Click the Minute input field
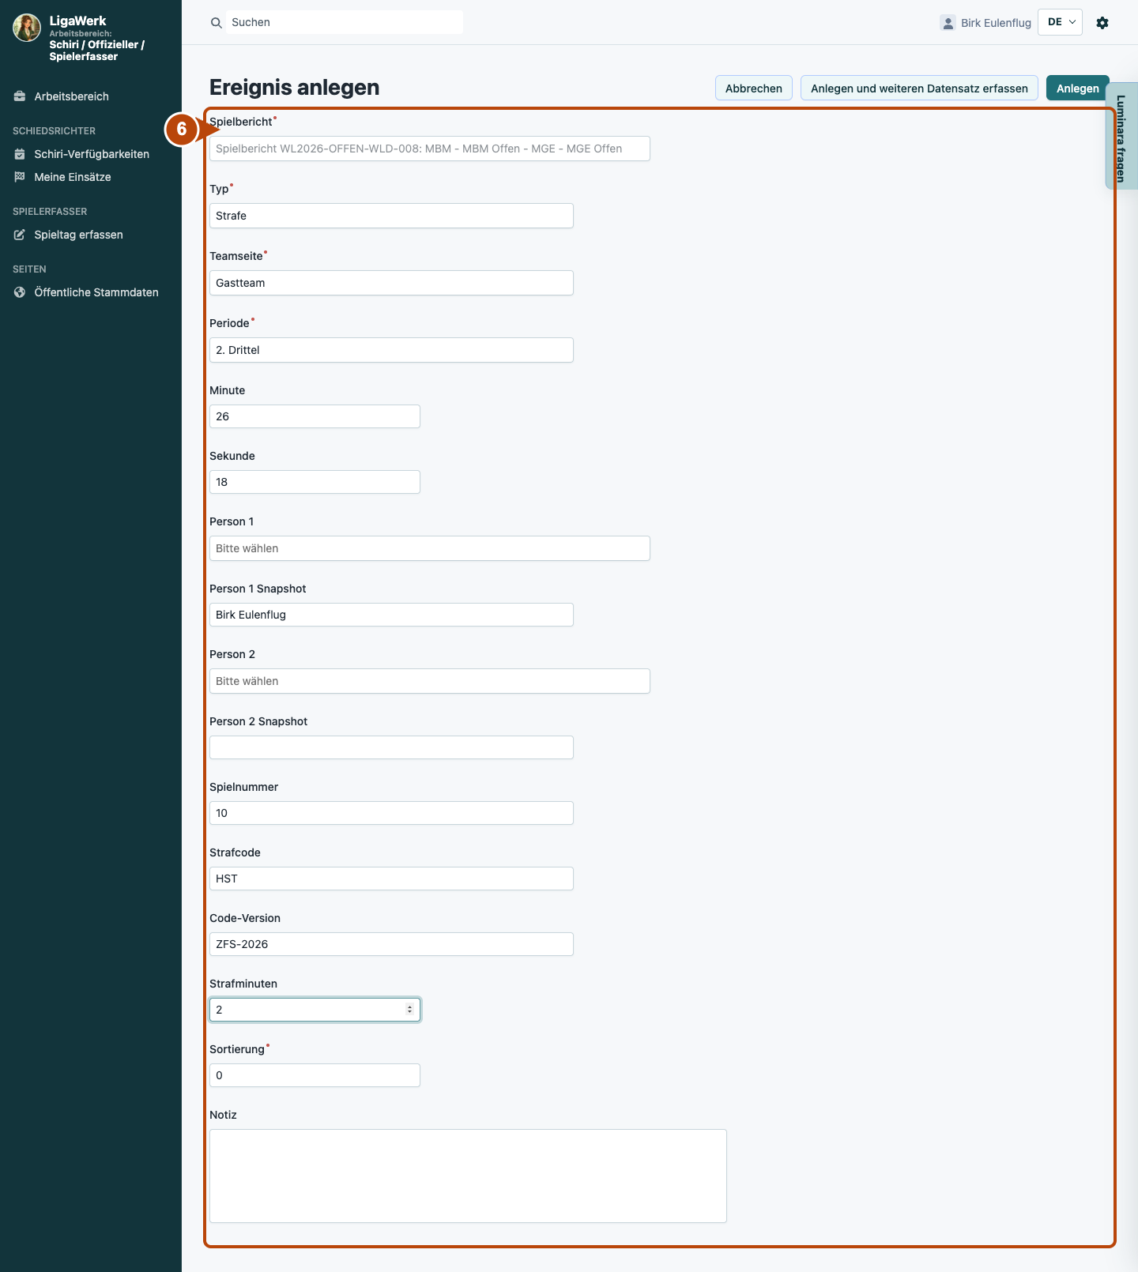The height and width of the screenshot is (1272, 1138). tap(315, 416)
